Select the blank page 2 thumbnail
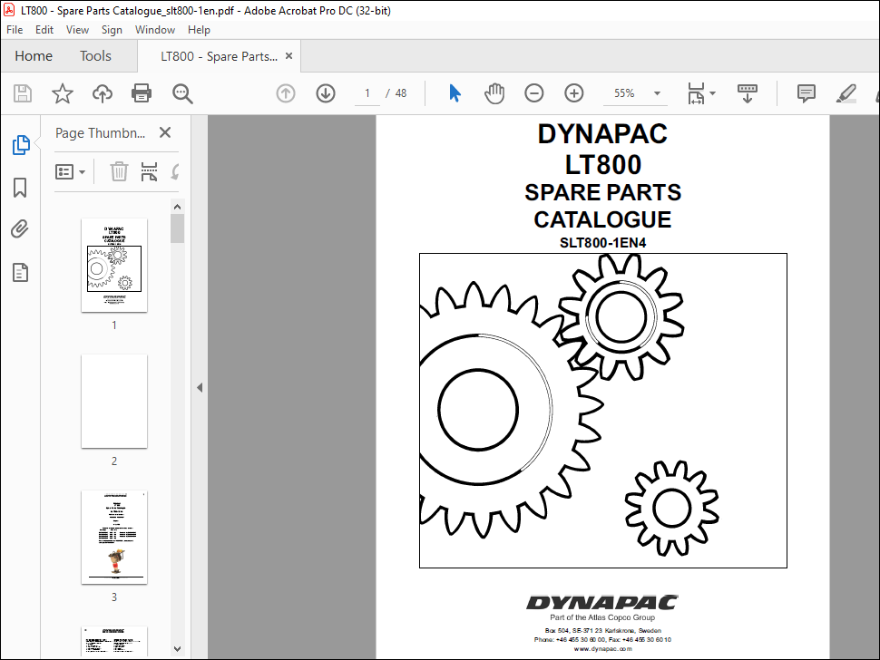The image size is (880, 660). pyautogui.click(x=114, y=401)
